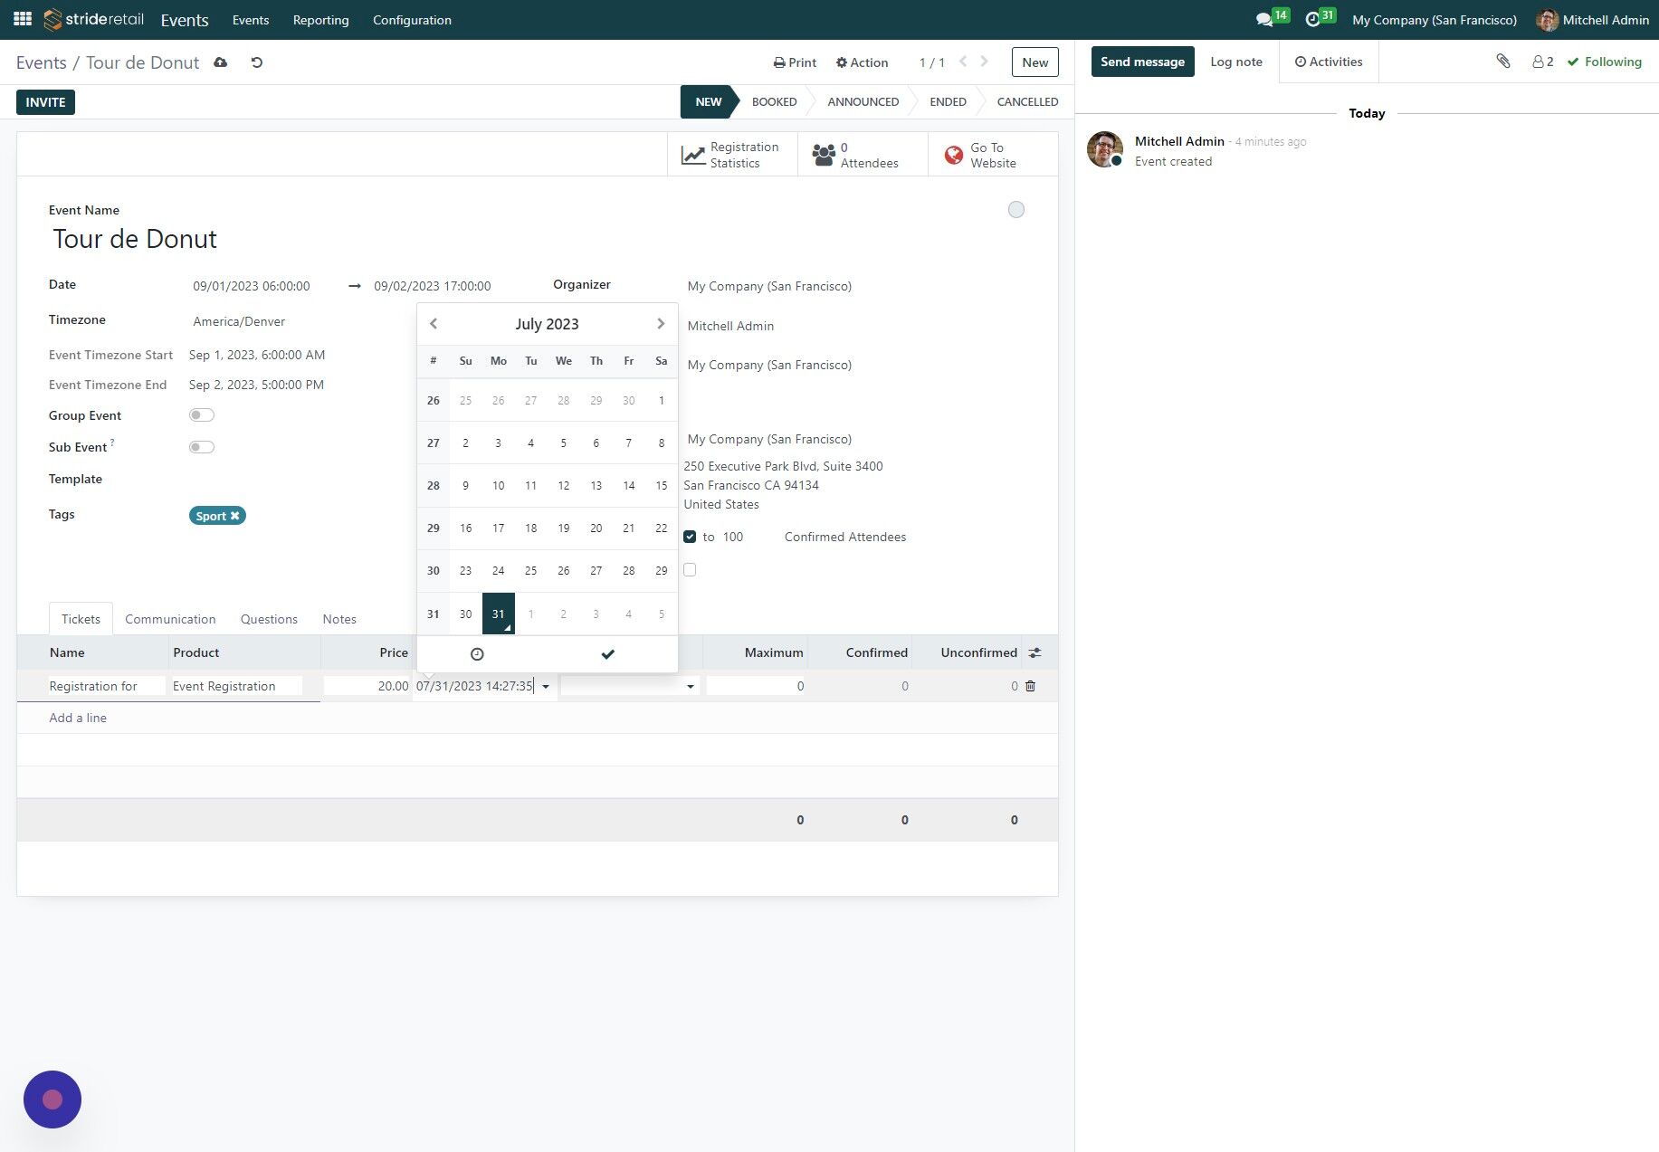Select July 15 in the calendar
1659x1152 pixels.
(661, 486)
